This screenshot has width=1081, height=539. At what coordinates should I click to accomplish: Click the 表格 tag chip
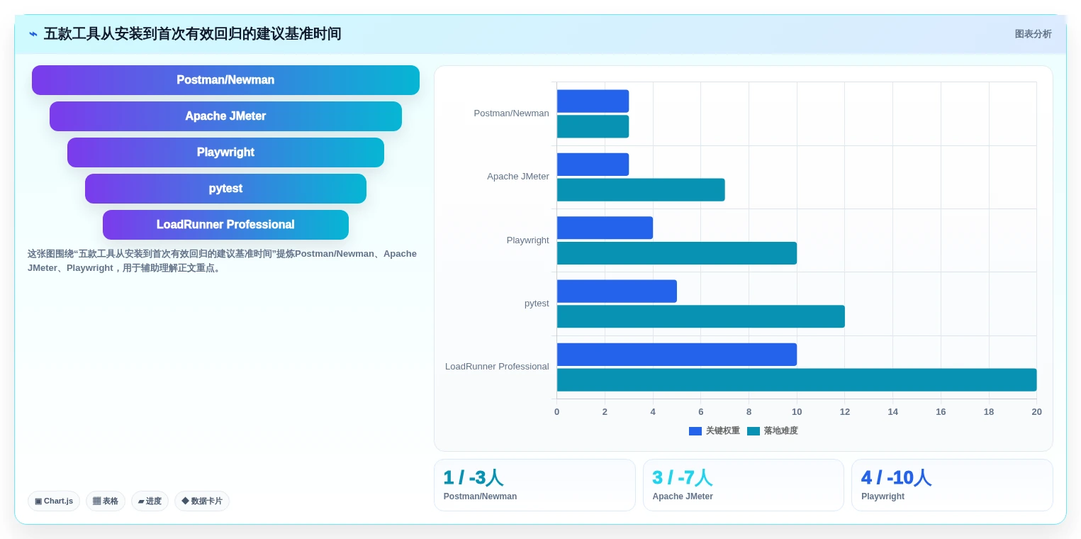pos(106,501)
